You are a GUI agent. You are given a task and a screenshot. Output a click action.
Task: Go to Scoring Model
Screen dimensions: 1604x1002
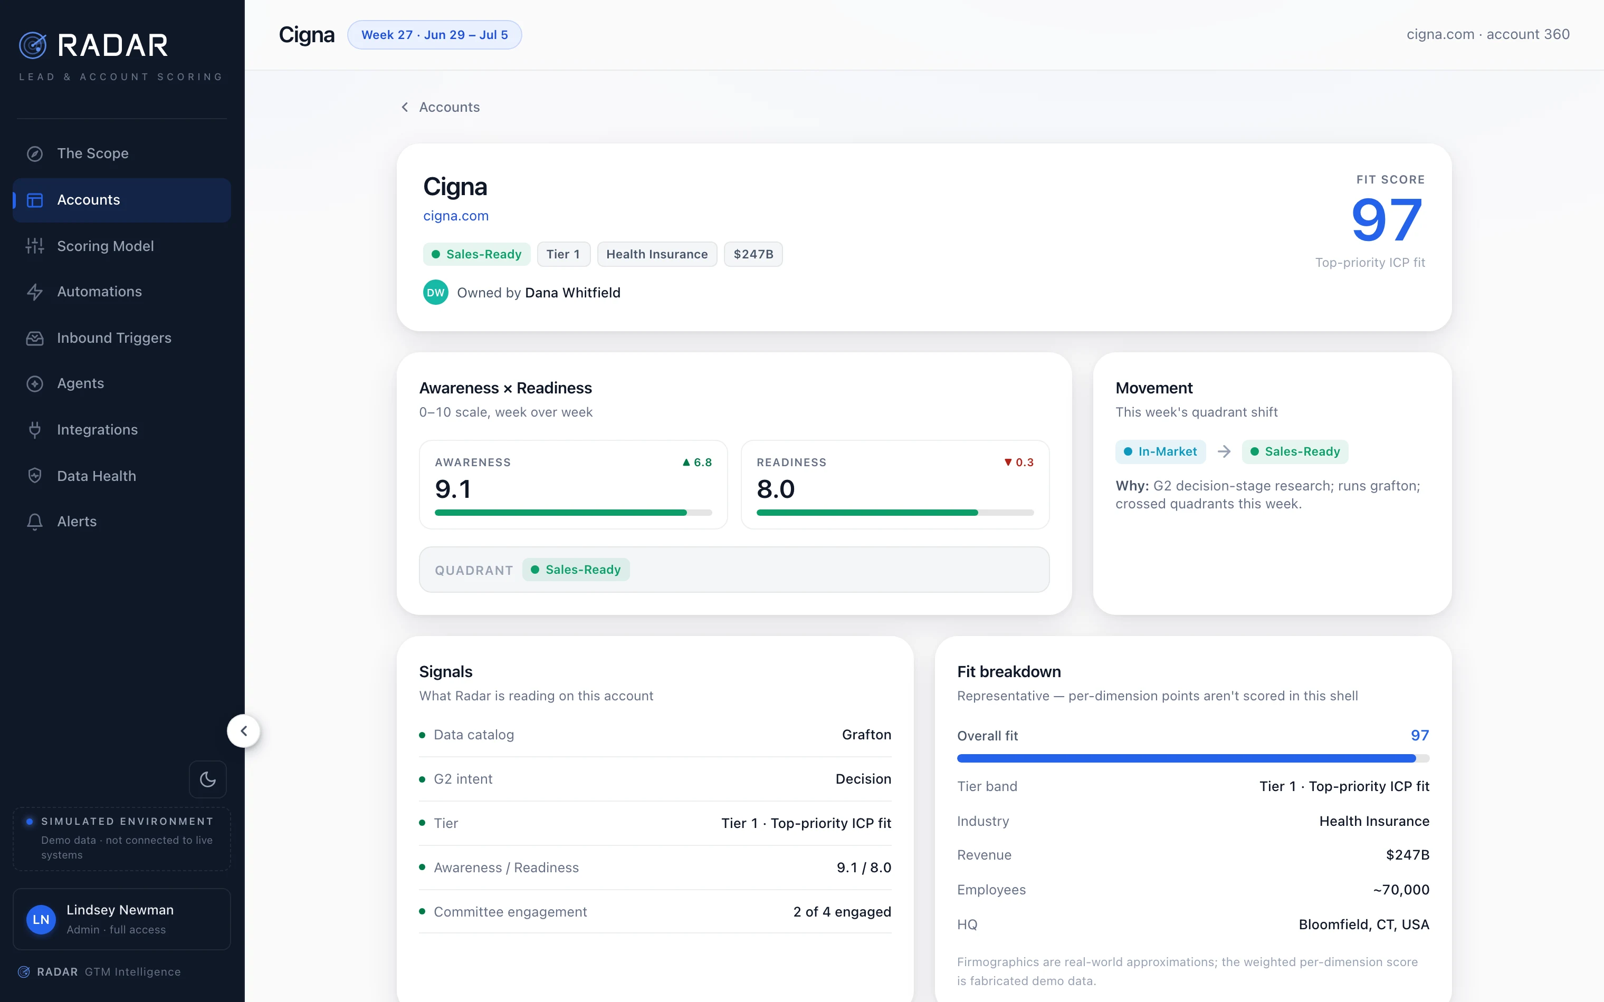coord(122,246)
